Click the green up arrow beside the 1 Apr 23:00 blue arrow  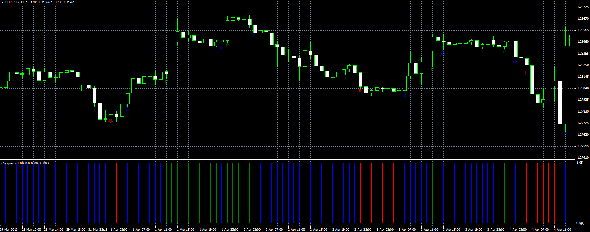click(227, 45)
